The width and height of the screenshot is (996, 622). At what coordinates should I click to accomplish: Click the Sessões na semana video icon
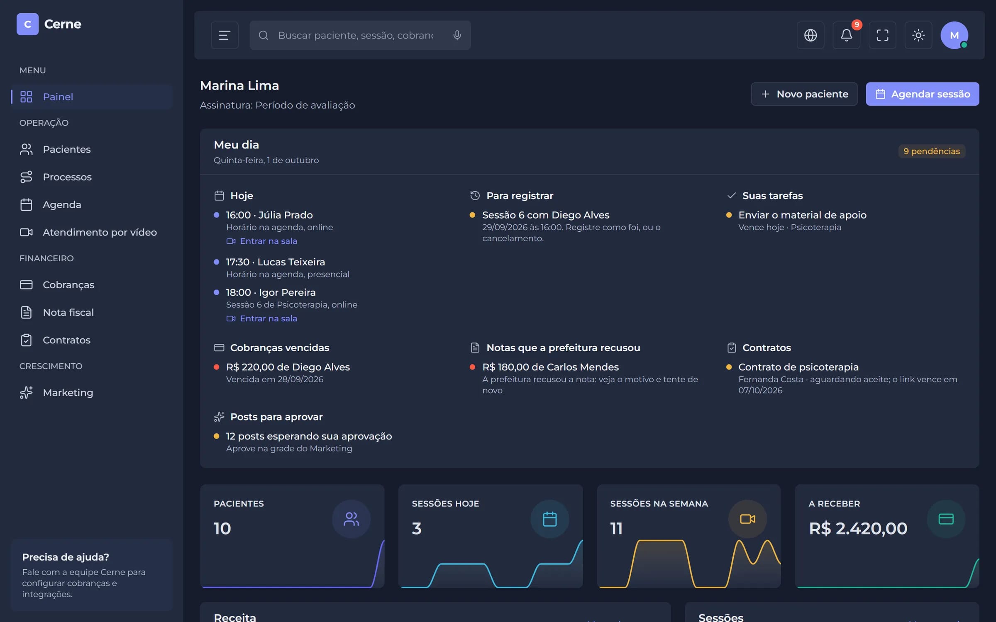(747, 519)
